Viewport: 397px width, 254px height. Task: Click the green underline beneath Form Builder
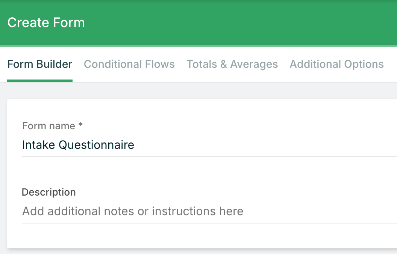tap(40, 81)
